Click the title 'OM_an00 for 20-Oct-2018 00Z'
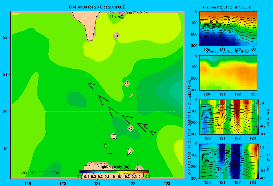 coord(97,7)
